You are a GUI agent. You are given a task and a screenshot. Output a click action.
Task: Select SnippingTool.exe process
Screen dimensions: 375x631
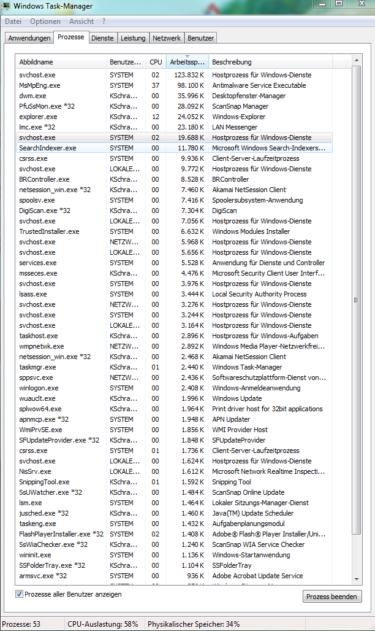(174, 482)
